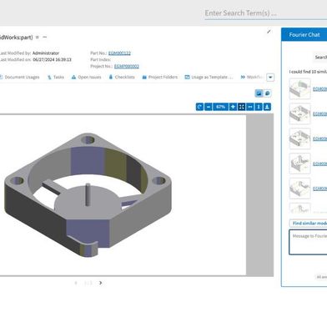Select the fifth similar model thumbnail
Viewport: 327px width, 327px height.
299,189
